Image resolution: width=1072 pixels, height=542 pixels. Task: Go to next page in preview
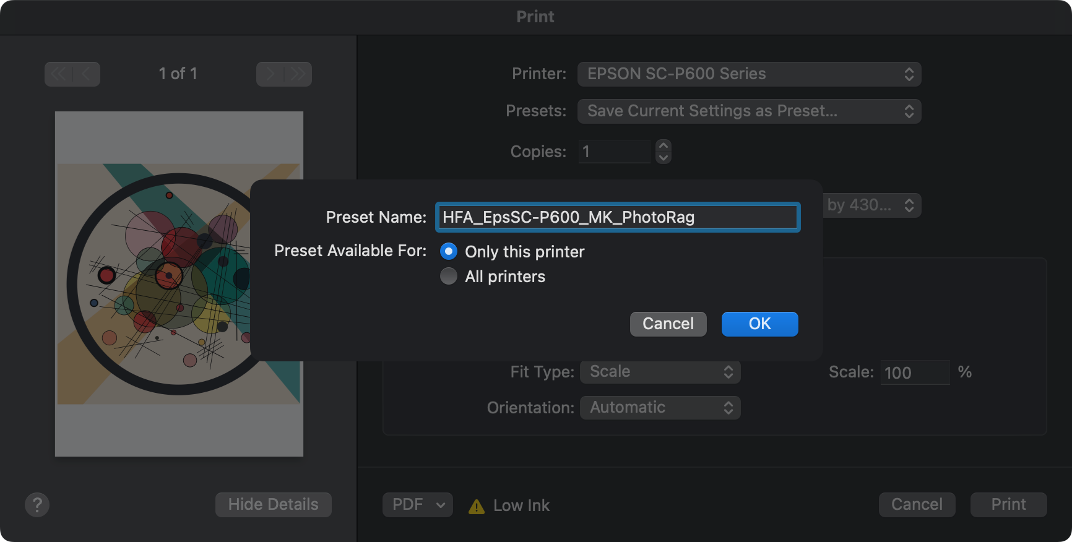[x=270, y=74]
